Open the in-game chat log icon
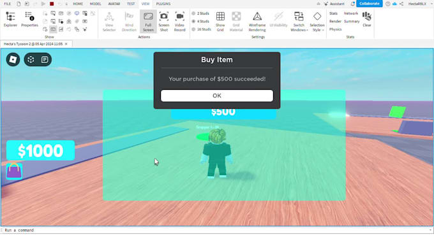434x244 pixels. click(45, 59)
